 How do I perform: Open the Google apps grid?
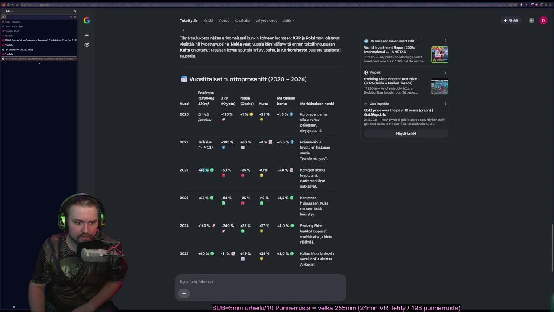coord(531,20)
